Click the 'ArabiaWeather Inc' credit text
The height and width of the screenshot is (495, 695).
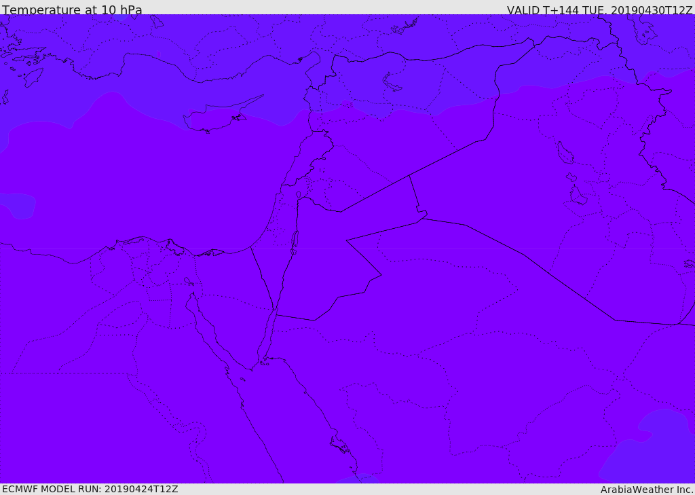pyautogui.click(x=646, y=490)
